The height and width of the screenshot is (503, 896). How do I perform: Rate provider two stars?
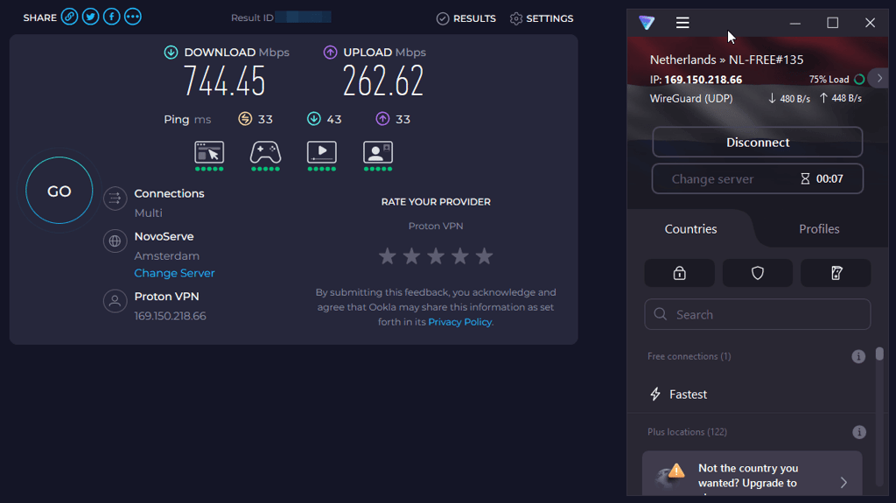coord(411,256)
